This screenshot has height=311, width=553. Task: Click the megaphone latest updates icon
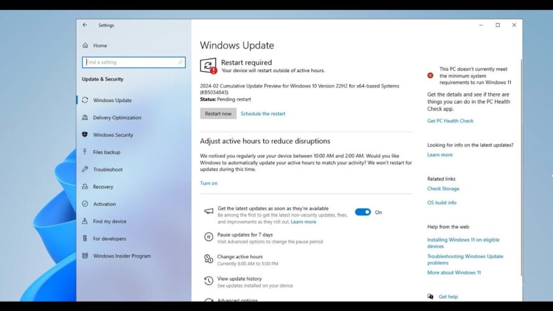coord(209,211)
